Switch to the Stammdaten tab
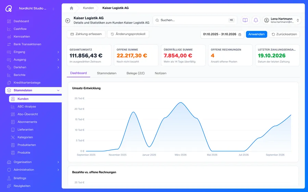 (107, 73)
